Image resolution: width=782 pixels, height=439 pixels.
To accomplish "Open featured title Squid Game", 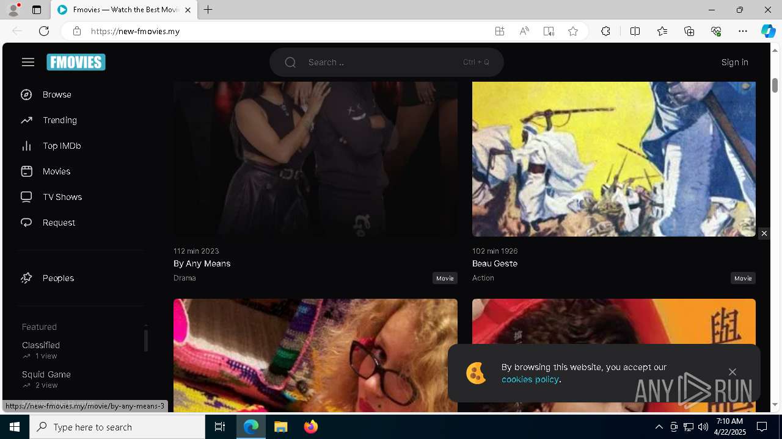I will coord(46,374).
